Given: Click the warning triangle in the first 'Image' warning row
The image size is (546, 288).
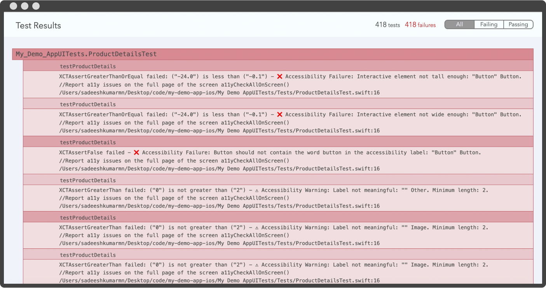Looking at the screenshot, I should [256, 227].
